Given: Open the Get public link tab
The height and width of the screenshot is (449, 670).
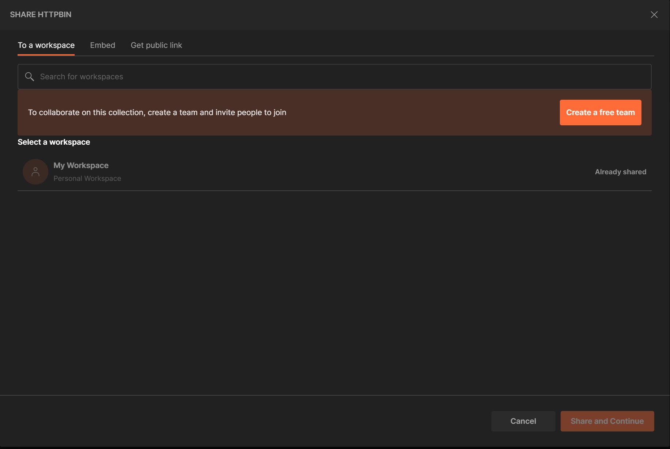Looking at the screenshot, I should point(156,45).
